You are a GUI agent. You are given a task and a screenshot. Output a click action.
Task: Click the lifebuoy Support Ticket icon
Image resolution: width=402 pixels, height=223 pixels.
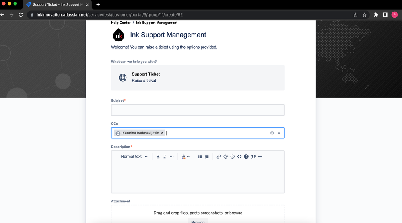[x=123, y=78]
